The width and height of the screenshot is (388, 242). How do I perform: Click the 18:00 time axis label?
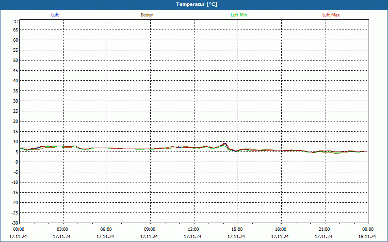click(281, 229)
